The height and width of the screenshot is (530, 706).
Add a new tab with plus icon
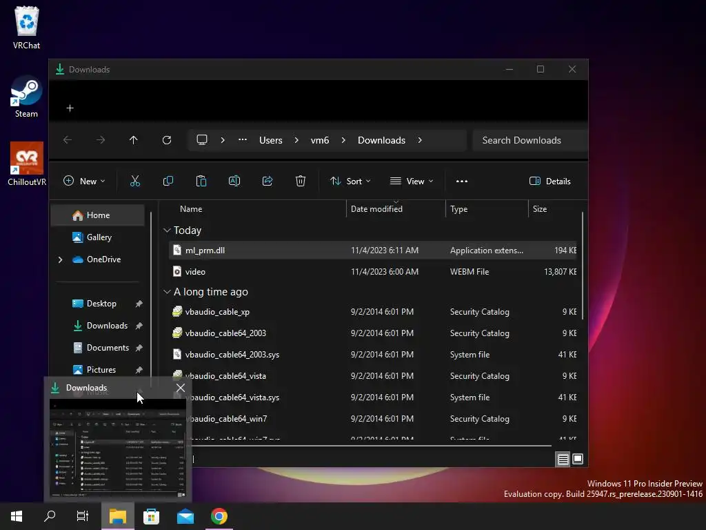tap(70, 108)
